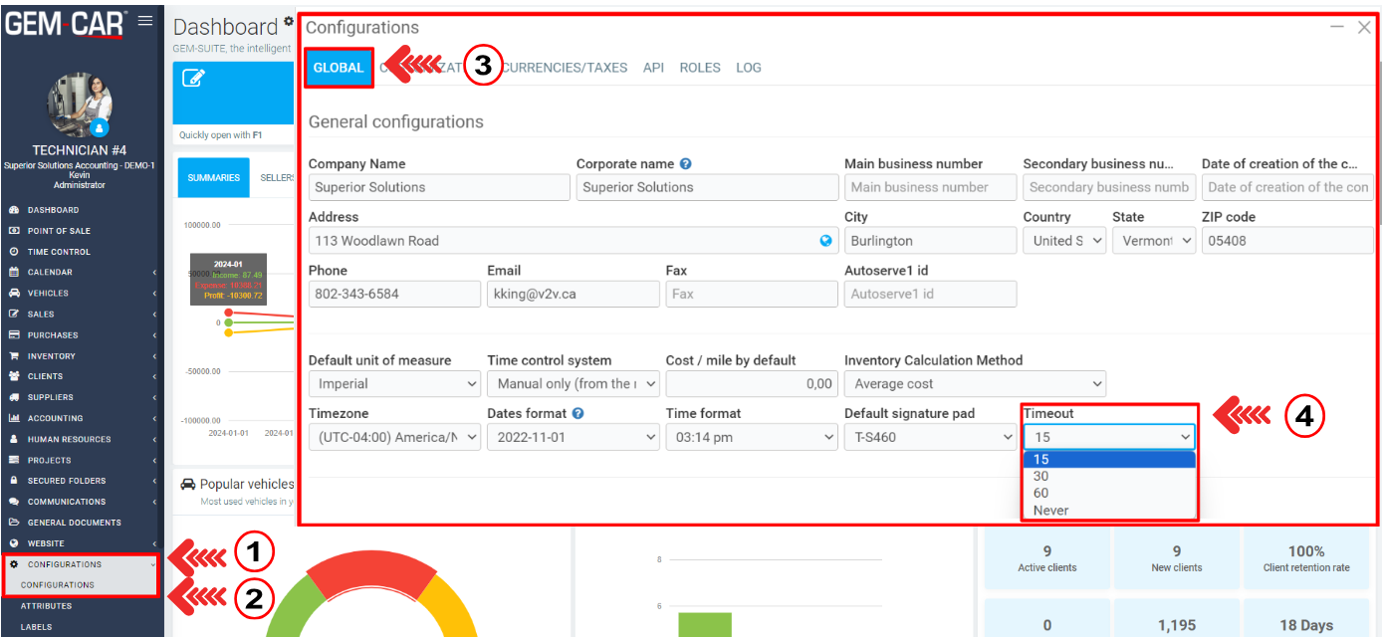Viewport: 1382px width, 637px height.
Task: Click the SUMMARIES button on dashboard
Action: coord(213,178)
